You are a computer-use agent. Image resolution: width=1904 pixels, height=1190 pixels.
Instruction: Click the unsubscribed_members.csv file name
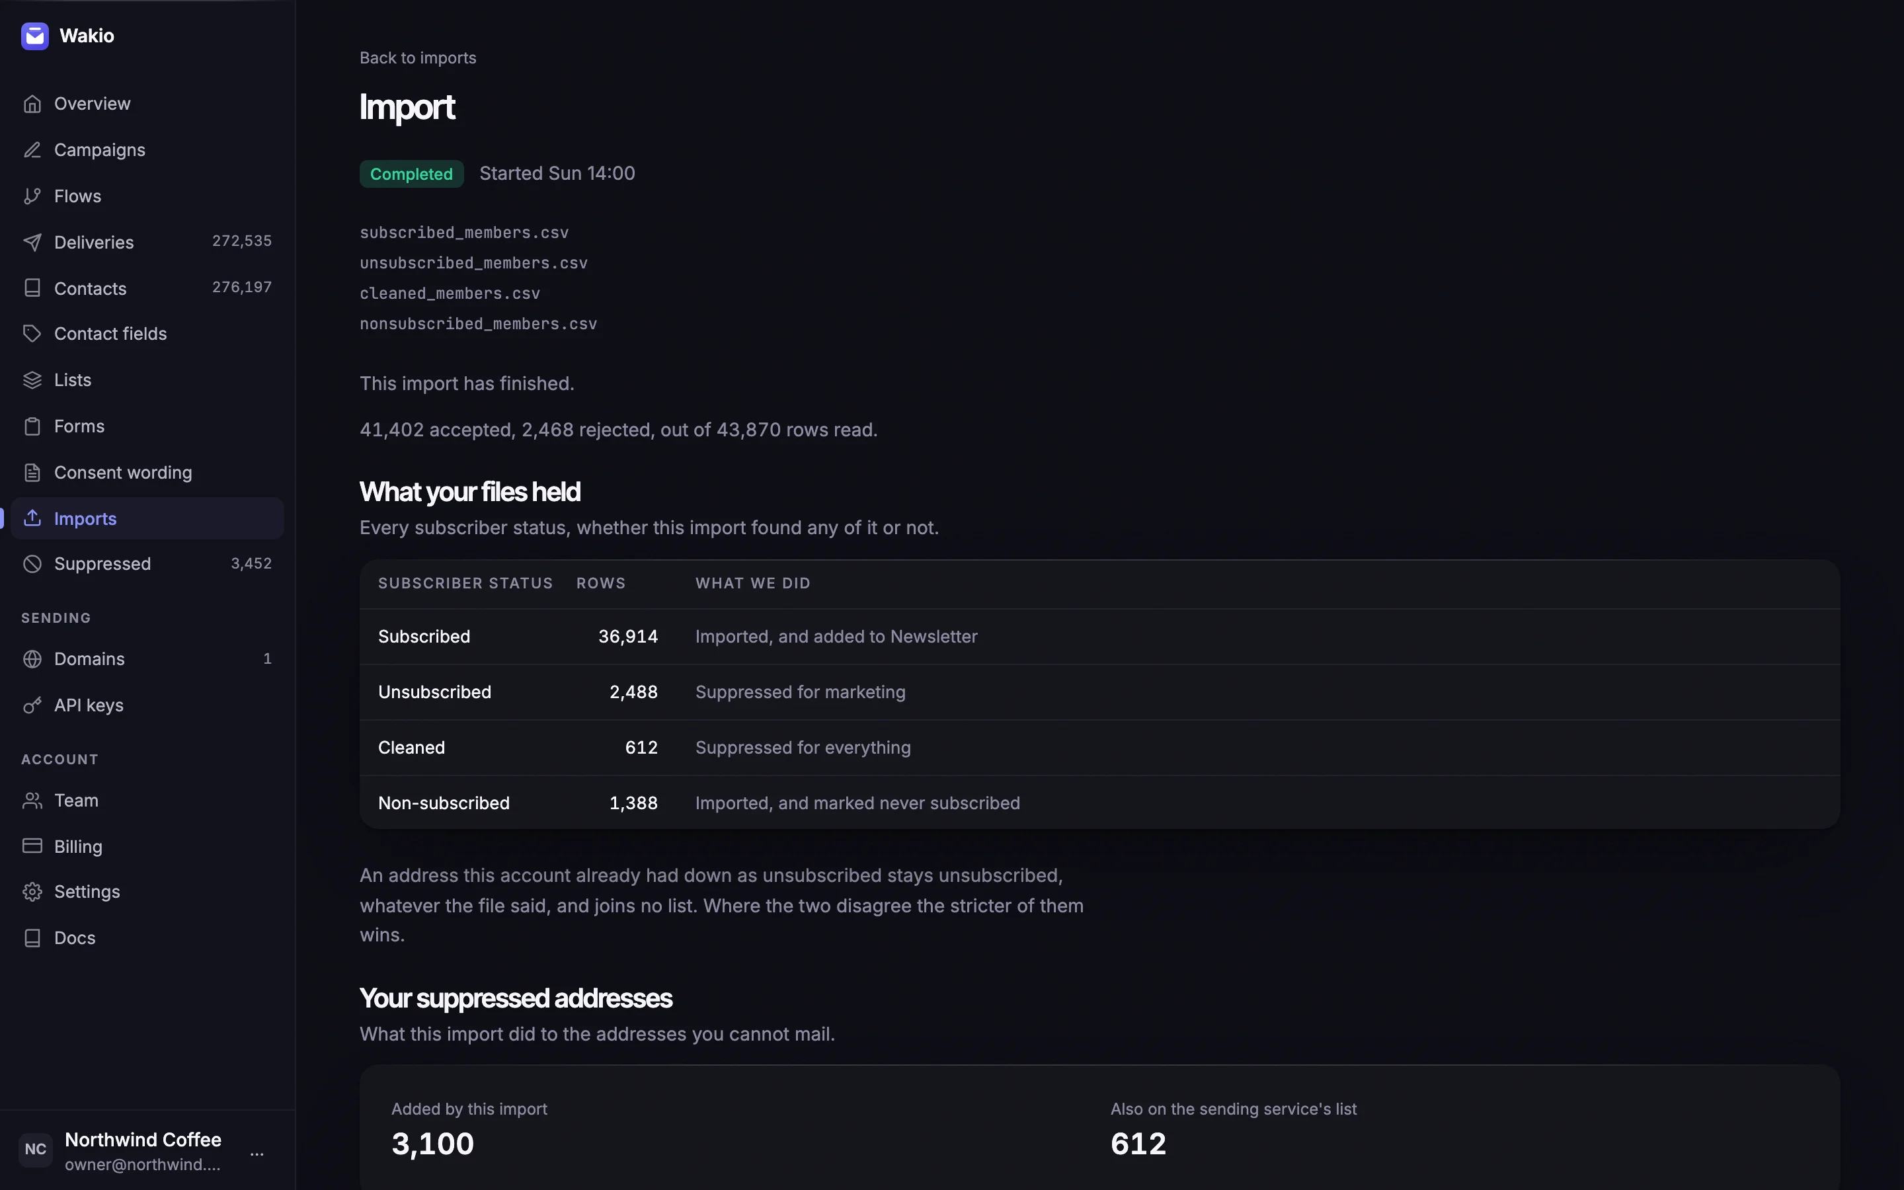click(x=473, y=263)
